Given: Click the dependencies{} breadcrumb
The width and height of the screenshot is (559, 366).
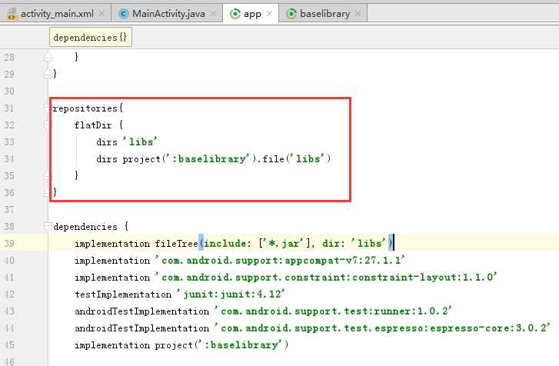Looking at the screenshot, I should click(x=91, y=37).
